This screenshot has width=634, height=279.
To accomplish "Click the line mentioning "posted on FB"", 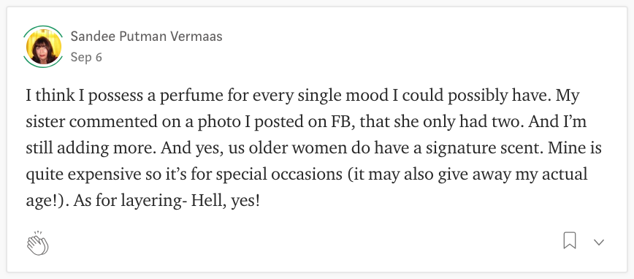I will [x=306, y=122].
